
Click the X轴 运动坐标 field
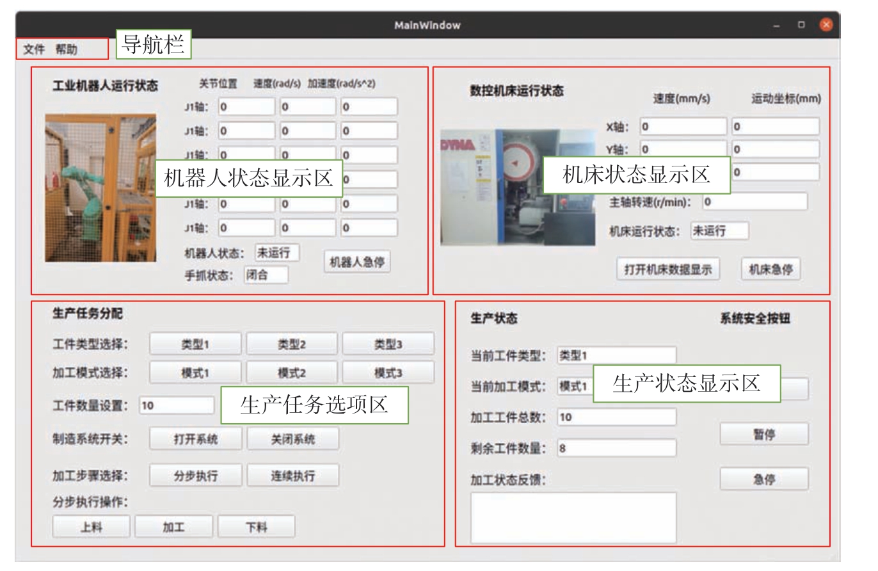coord(776,126)
